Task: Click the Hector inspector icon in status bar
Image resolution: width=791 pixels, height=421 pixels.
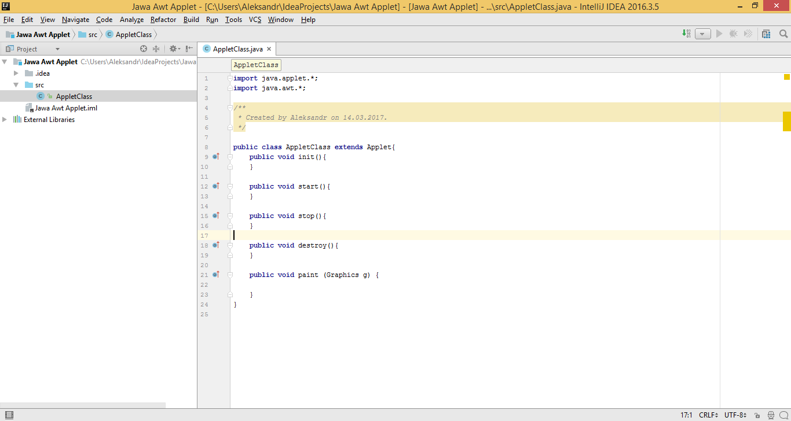Action: 771,415
